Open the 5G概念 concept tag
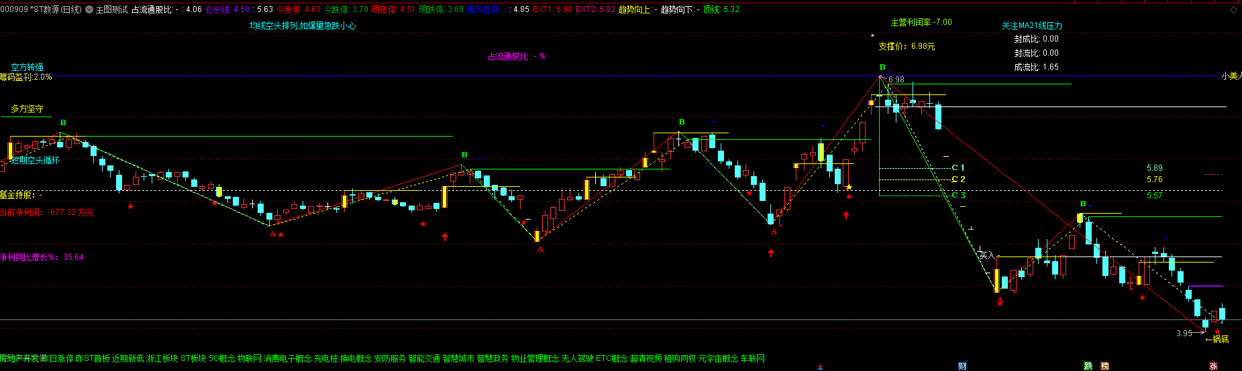 (222, 358)
